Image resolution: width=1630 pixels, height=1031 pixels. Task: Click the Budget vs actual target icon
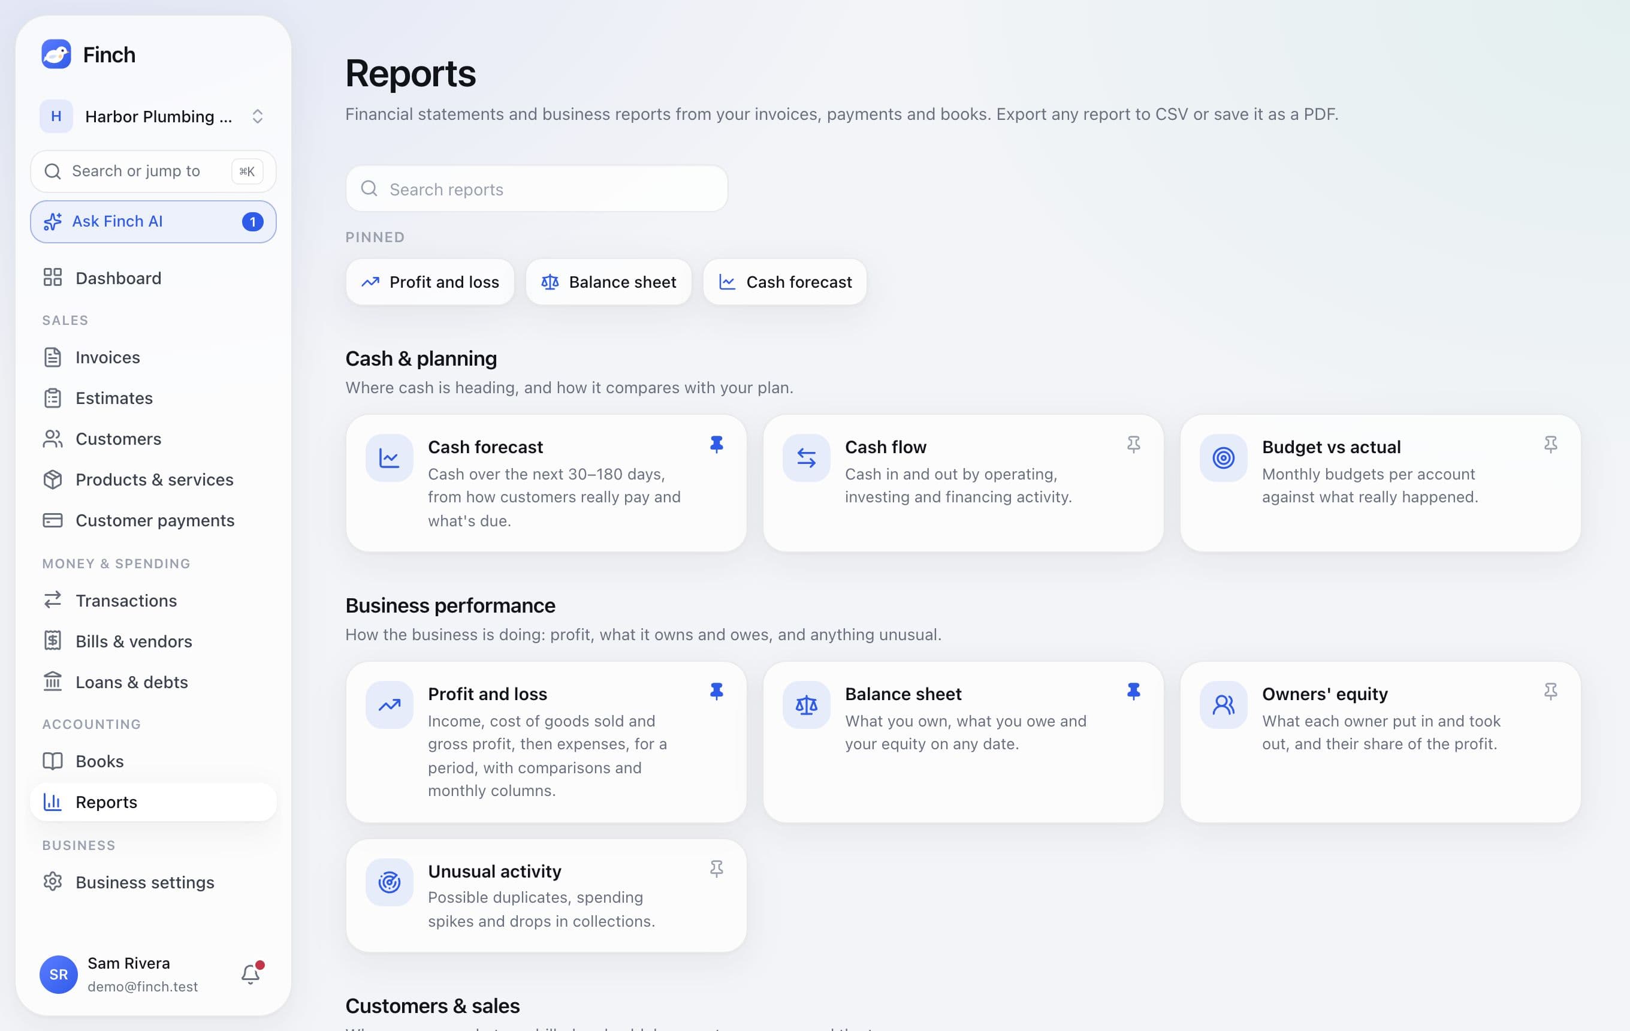click(1223, 459)
